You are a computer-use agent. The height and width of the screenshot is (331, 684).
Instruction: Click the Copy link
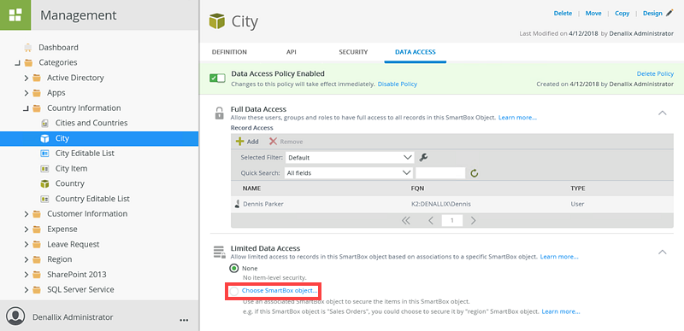pos(622,13)
